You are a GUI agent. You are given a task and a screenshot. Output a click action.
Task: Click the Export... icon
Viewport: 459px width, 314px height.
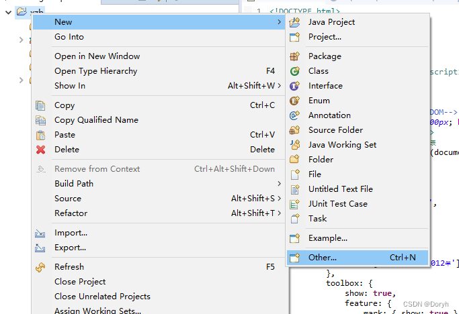(40, 248)
